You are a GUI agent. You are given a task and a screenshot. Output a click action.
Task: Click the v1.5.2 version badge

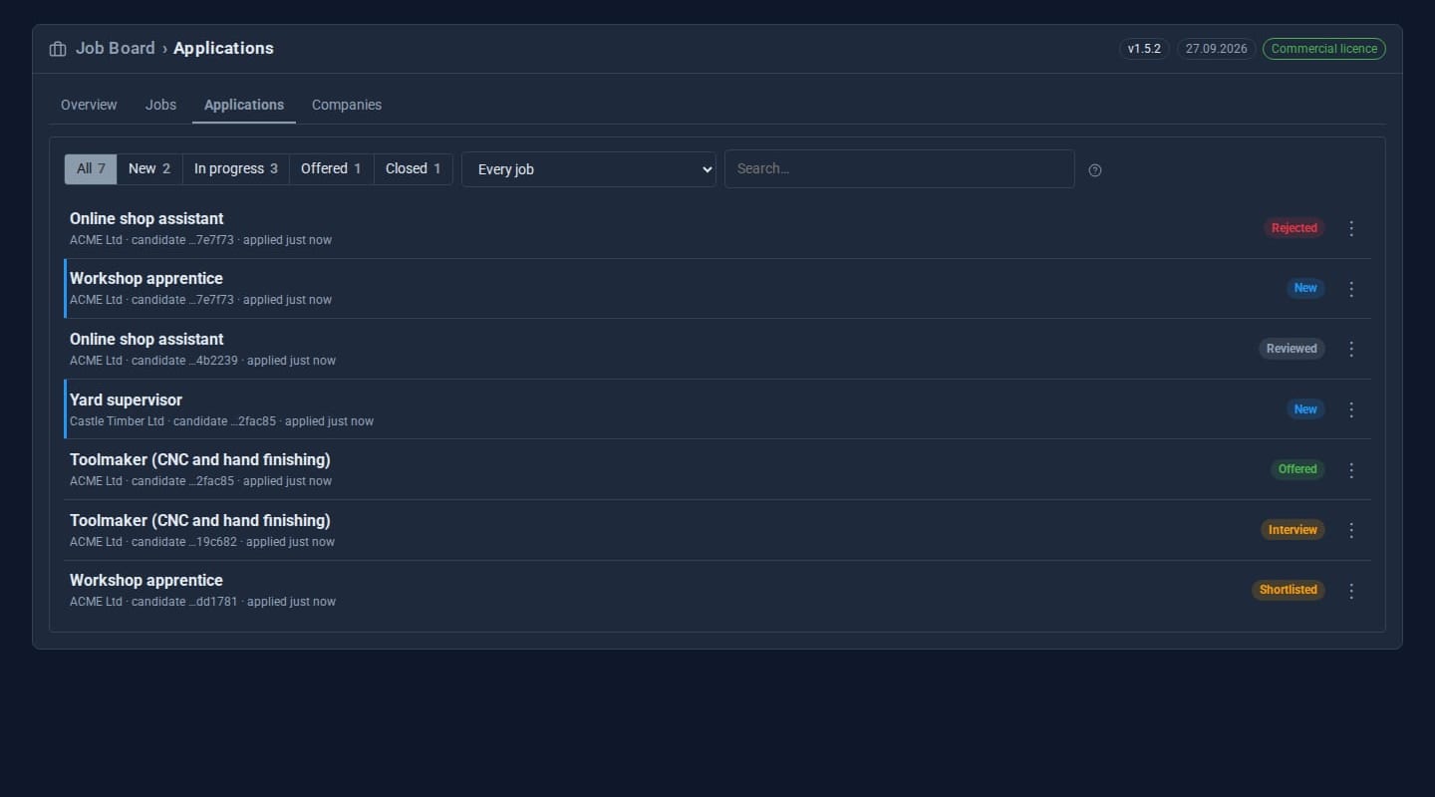tap(1144, 49)
